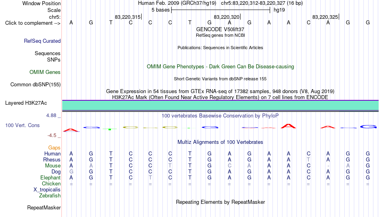Viewport: 379px width, 217px height.
Task: Click '100 vertebrates Basewise Conservation by PhyloP' title
Action: tap(220, 116)
